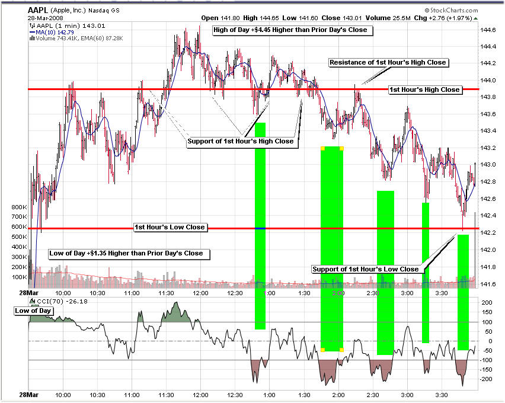
Task: Click the 142.2 price axis label
Action: [488, 232]
